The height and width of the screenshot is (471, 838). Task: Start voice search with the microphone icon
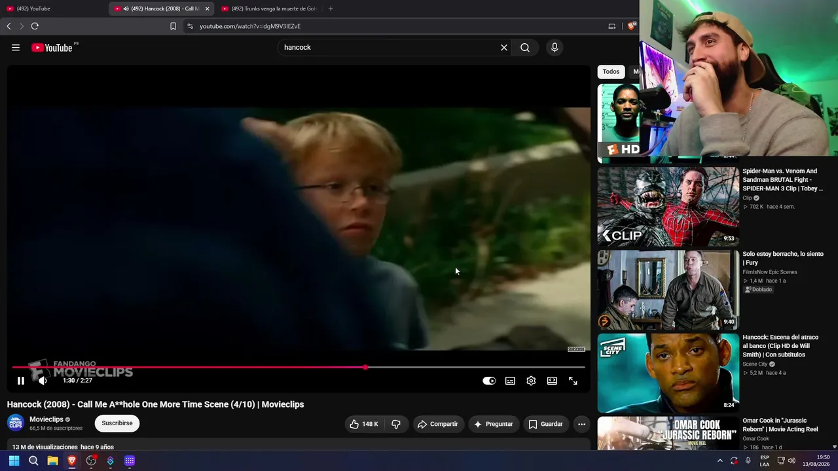click(x=555, y=48)
